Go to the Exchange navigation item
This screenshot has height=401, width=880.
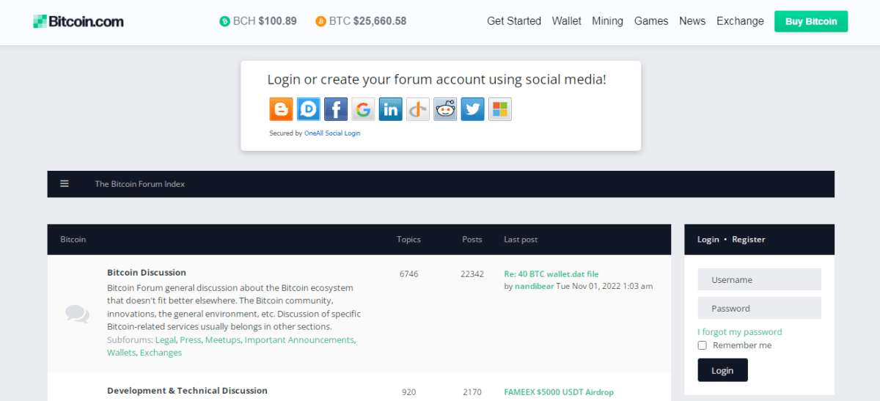pos(740,21)
